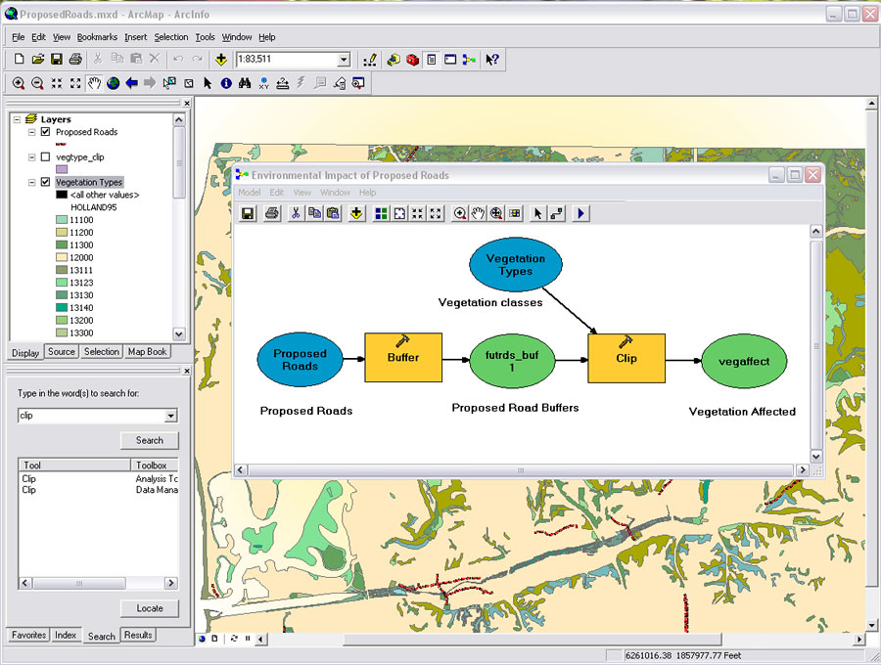Click the Add Data icon in main toolbar
881x665 pixels.
(222, 60)
